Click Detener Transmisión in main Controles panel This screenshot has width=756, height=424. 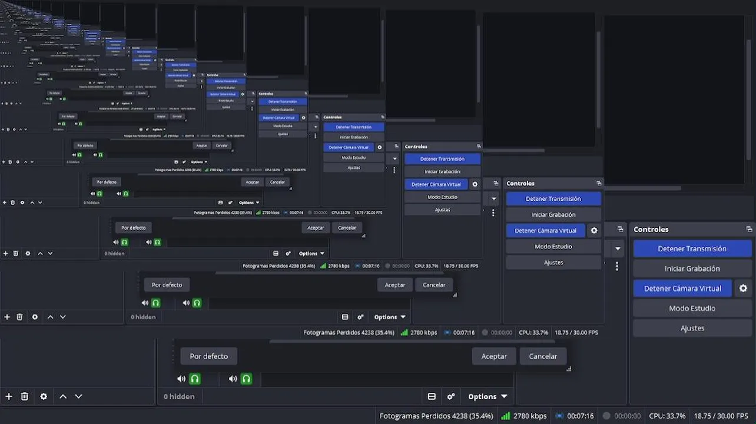692,249
